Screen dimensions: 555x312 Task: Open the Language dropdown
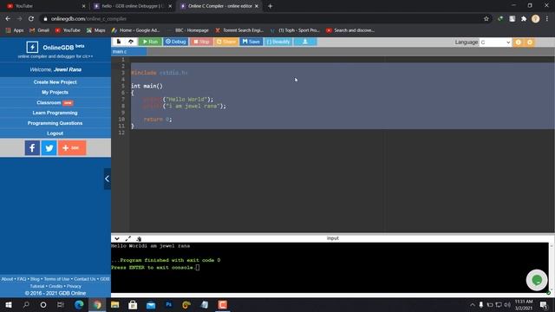point(495,42)
